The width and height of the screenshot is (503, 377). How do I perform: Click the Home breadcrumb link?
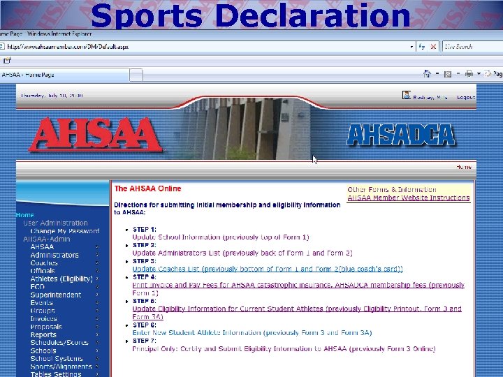464,167
